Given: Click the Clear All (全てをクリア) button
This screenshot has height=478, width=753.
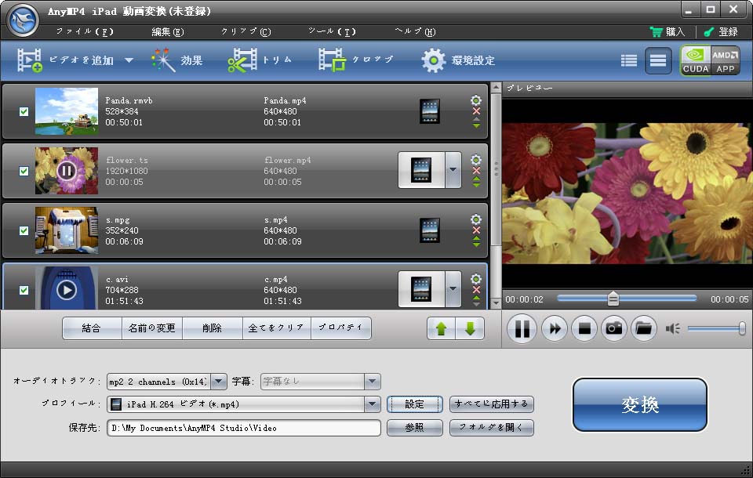Looking at the screenshot, I should click(277, 328).
